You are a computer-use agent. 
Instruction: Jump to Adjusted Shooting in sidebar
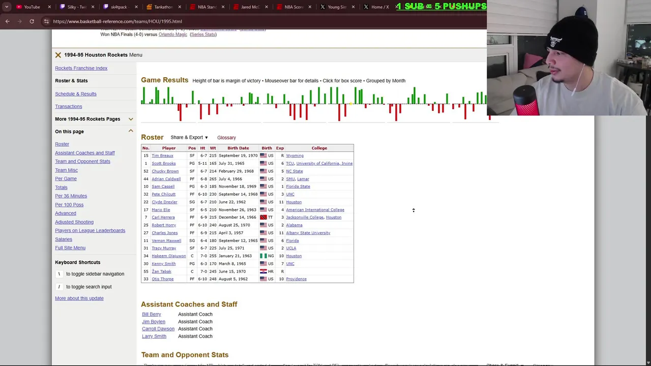(74, 222)
